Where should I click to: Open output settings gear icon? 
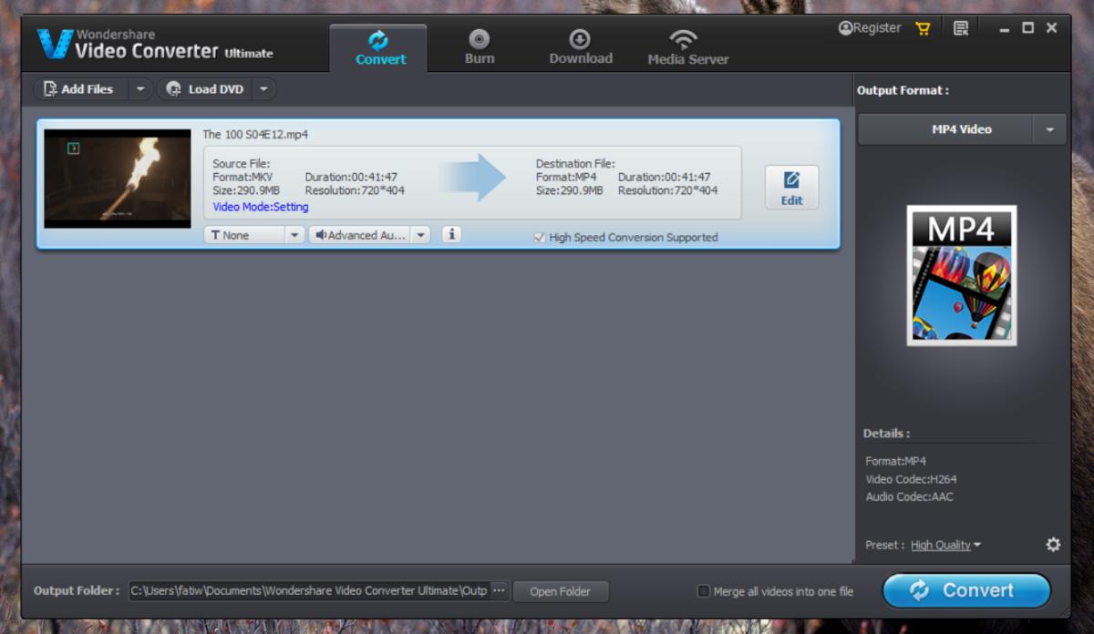tap(1053, 545)
